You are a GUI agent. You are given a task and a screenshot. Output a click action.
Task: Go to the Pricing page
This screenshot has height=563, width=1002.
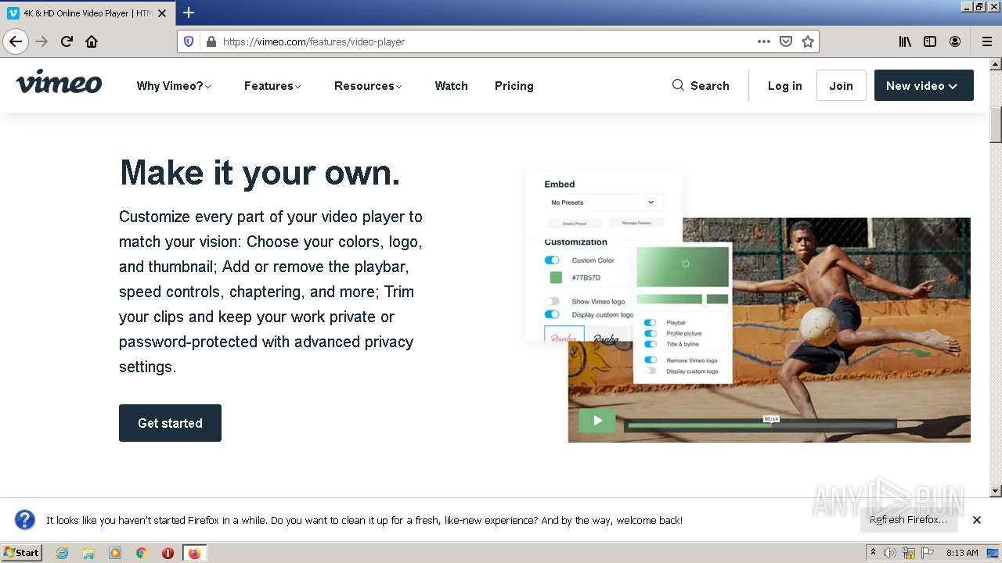pyautogui.click(x=514, y=86)
